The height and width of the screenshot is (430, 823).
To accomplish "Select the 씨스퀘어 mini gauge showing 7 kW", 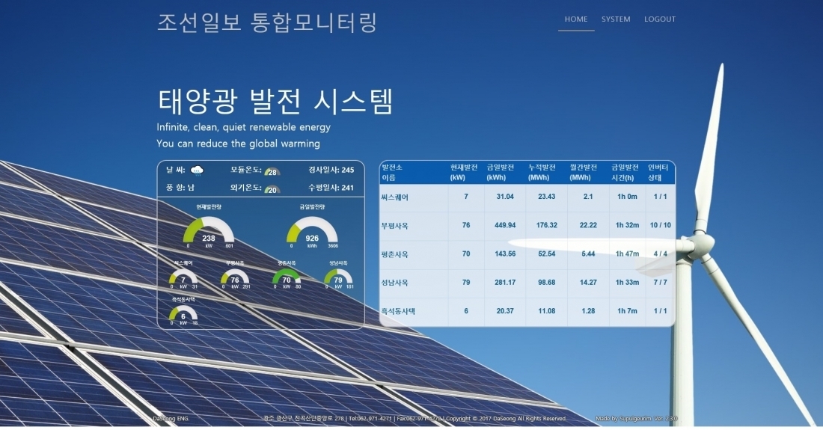I will coord(183,278).
